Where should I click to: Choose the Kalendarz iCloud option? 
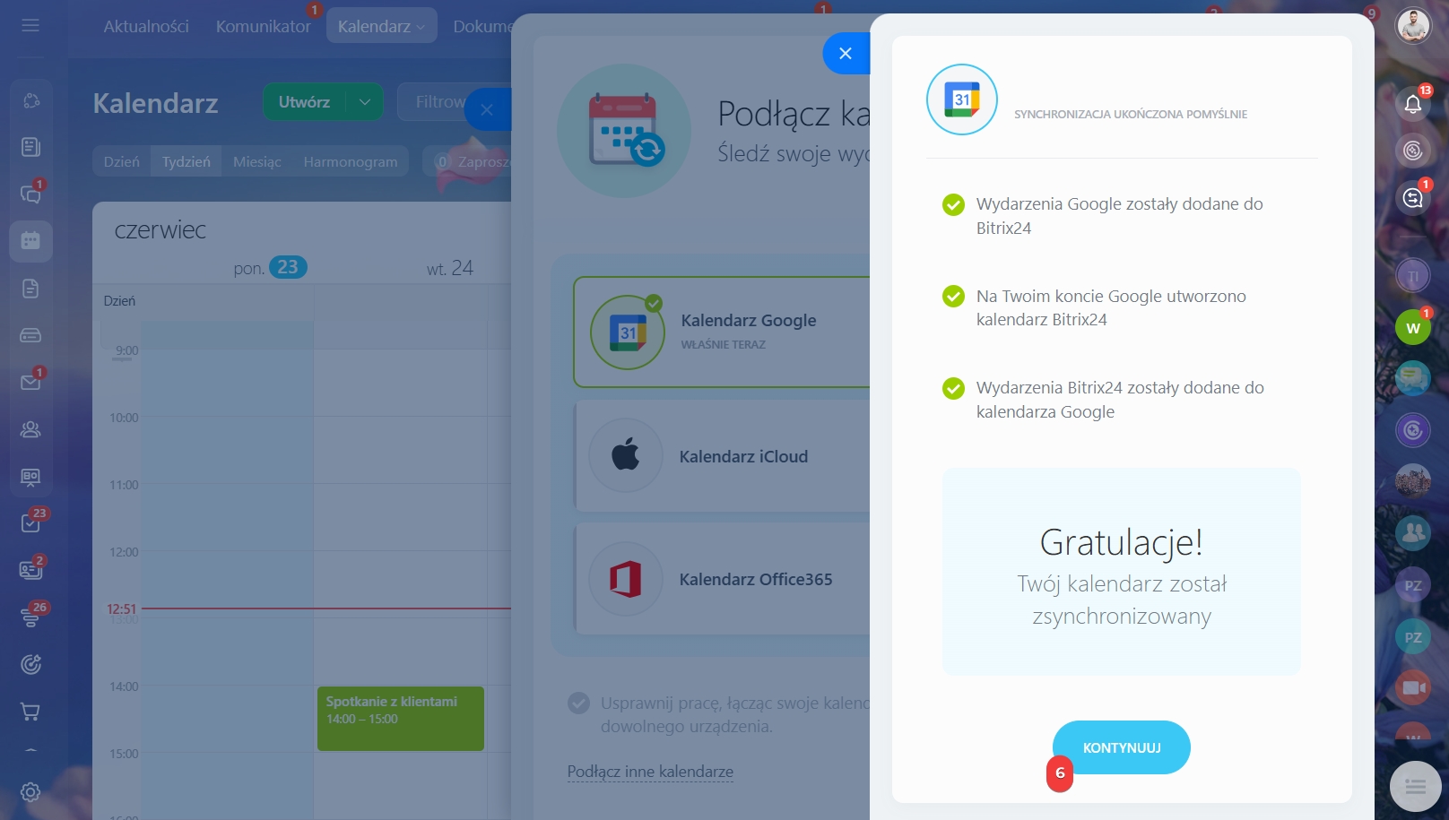tap(722, 456)
